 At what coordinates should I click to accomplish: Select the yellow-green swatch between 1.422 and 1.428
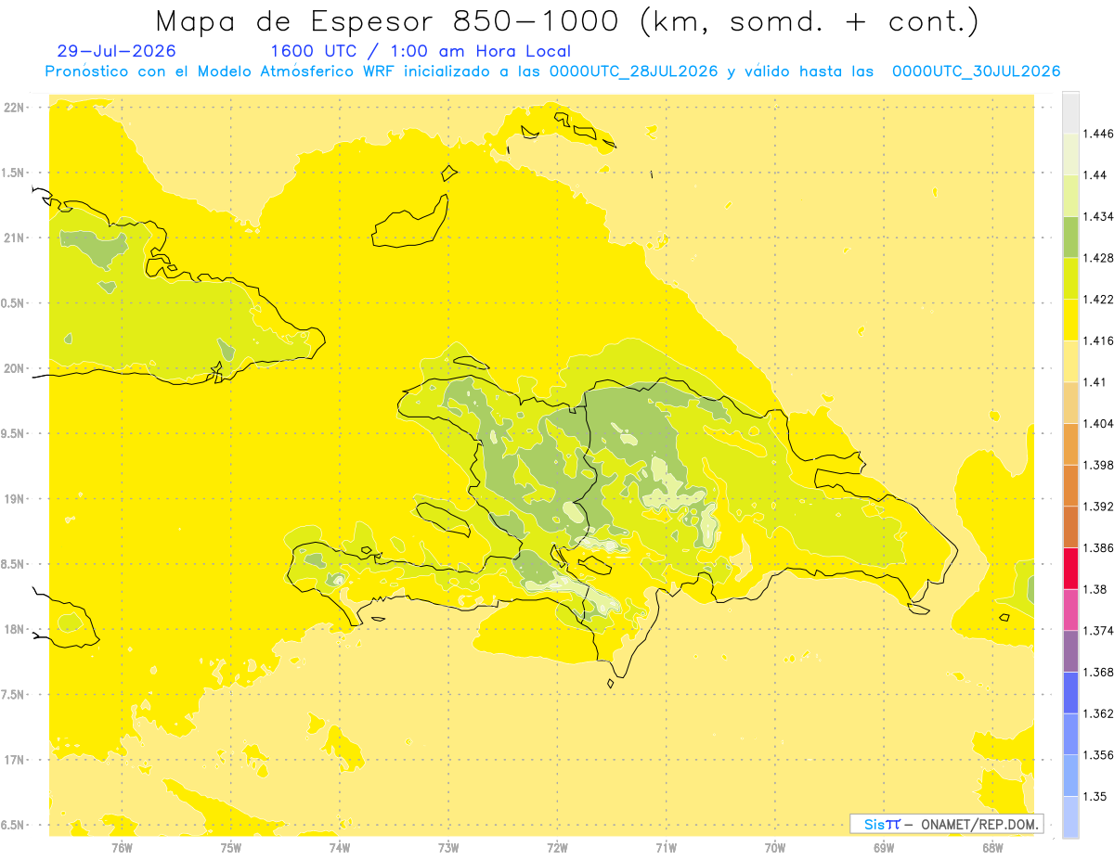click(1070, 278)
